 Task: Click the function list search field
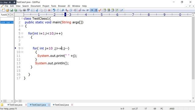(7, 19)
